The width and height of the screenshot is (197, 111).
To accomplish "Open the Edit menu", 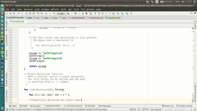I will pos(13,10).
